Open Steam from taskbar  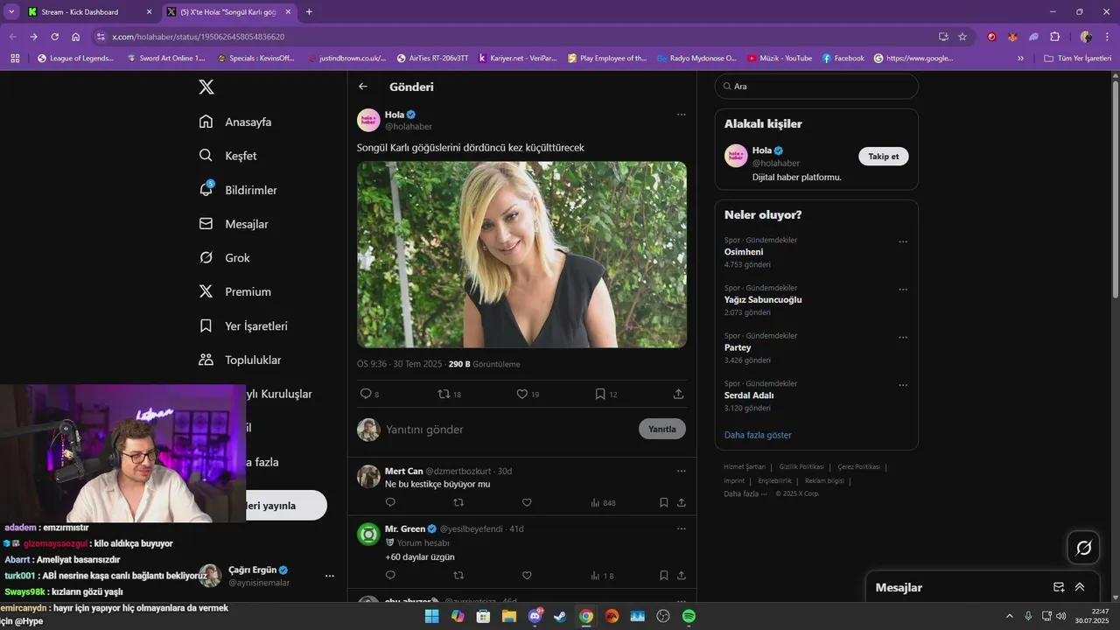point(560,616)
